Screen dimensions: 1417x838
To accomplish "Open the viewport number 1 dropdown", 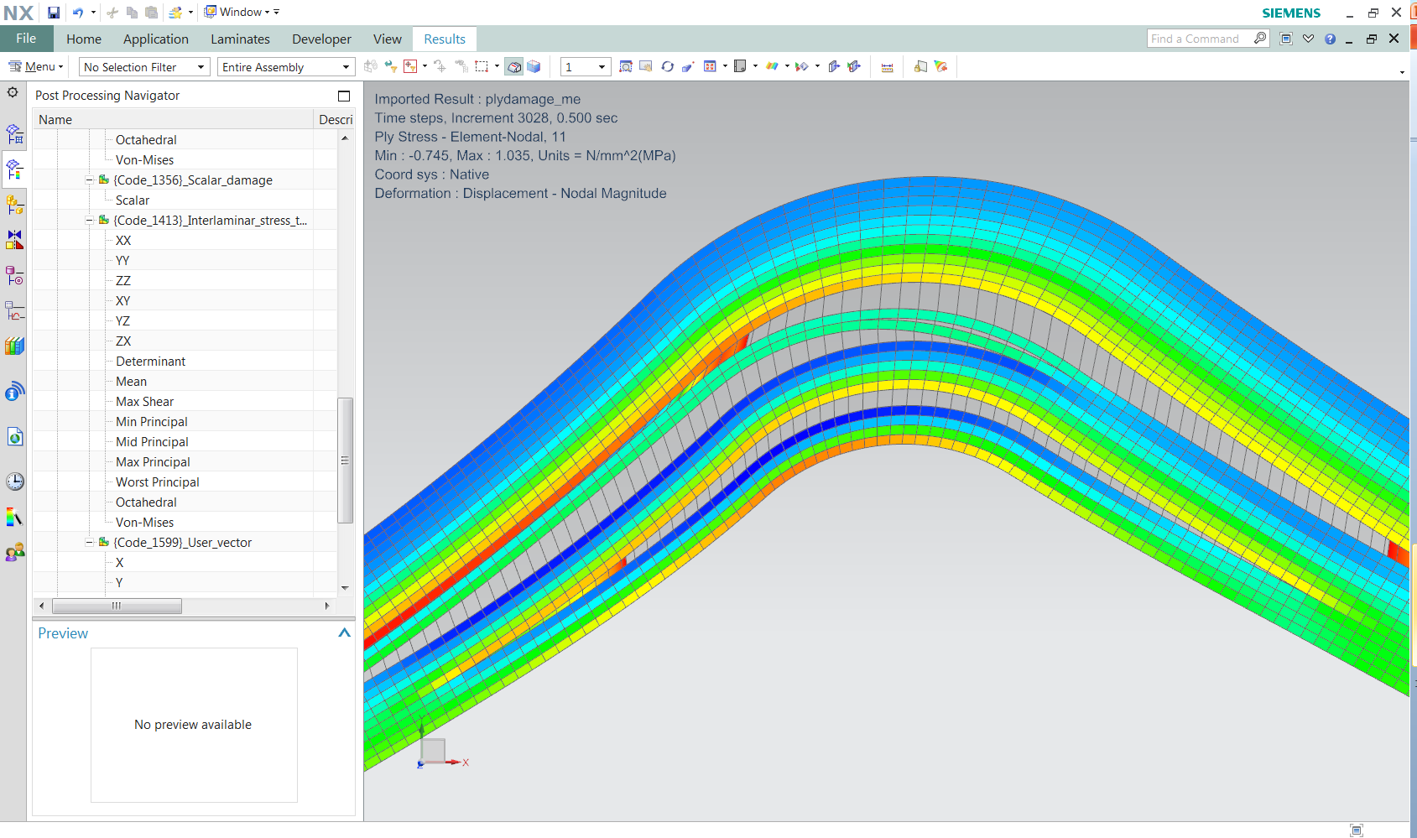I will [586, 67].
